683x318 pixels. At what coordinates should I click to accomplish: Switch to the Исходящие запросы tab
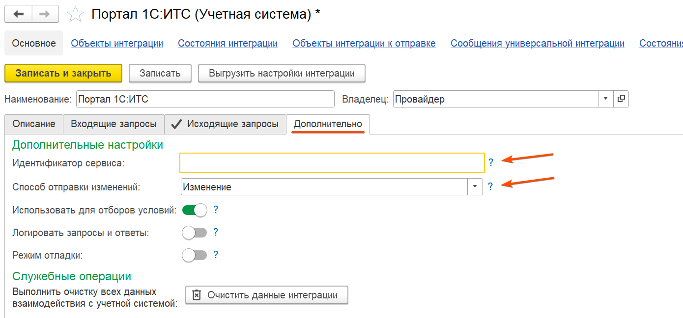pyautogui.click(x=225, y=124)
